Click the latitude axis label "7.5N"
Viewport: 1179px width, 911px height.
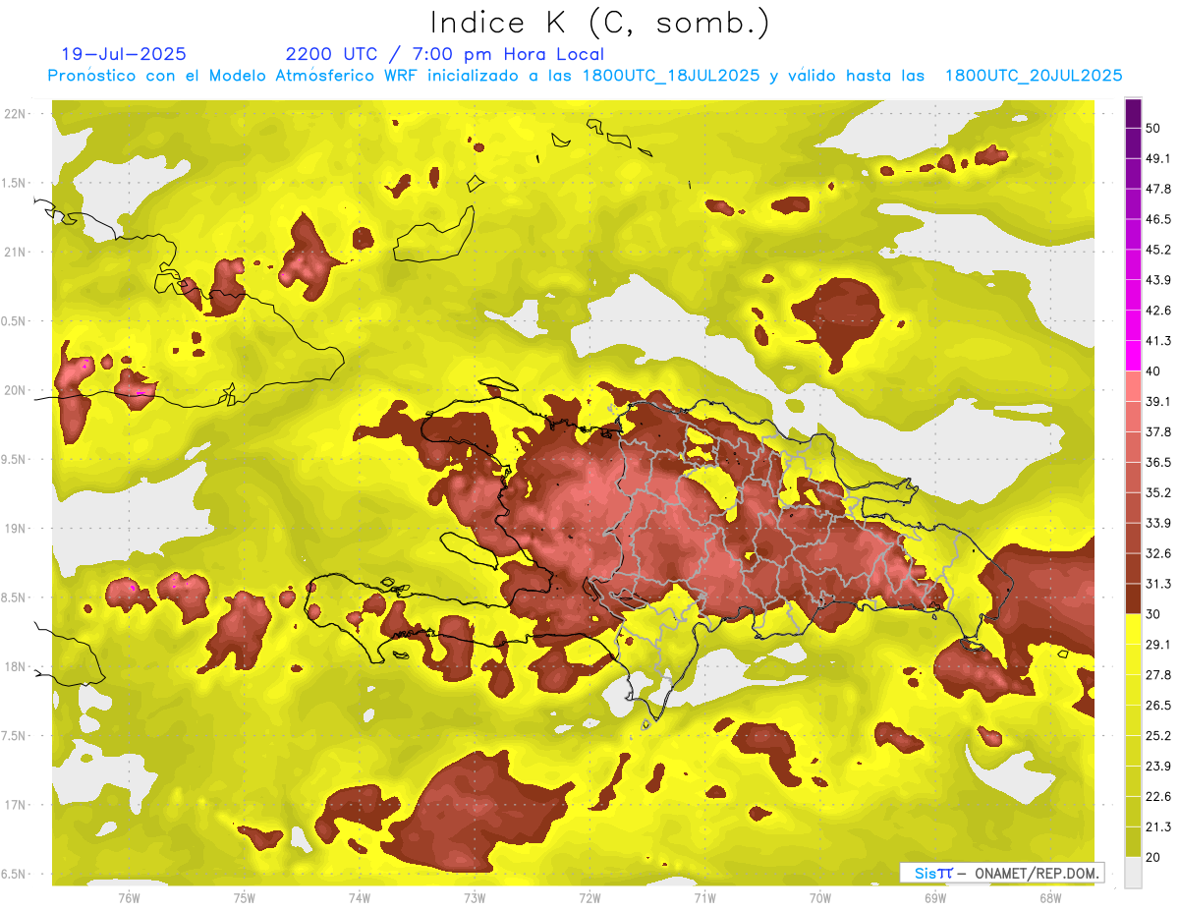(x=15, y=736)
